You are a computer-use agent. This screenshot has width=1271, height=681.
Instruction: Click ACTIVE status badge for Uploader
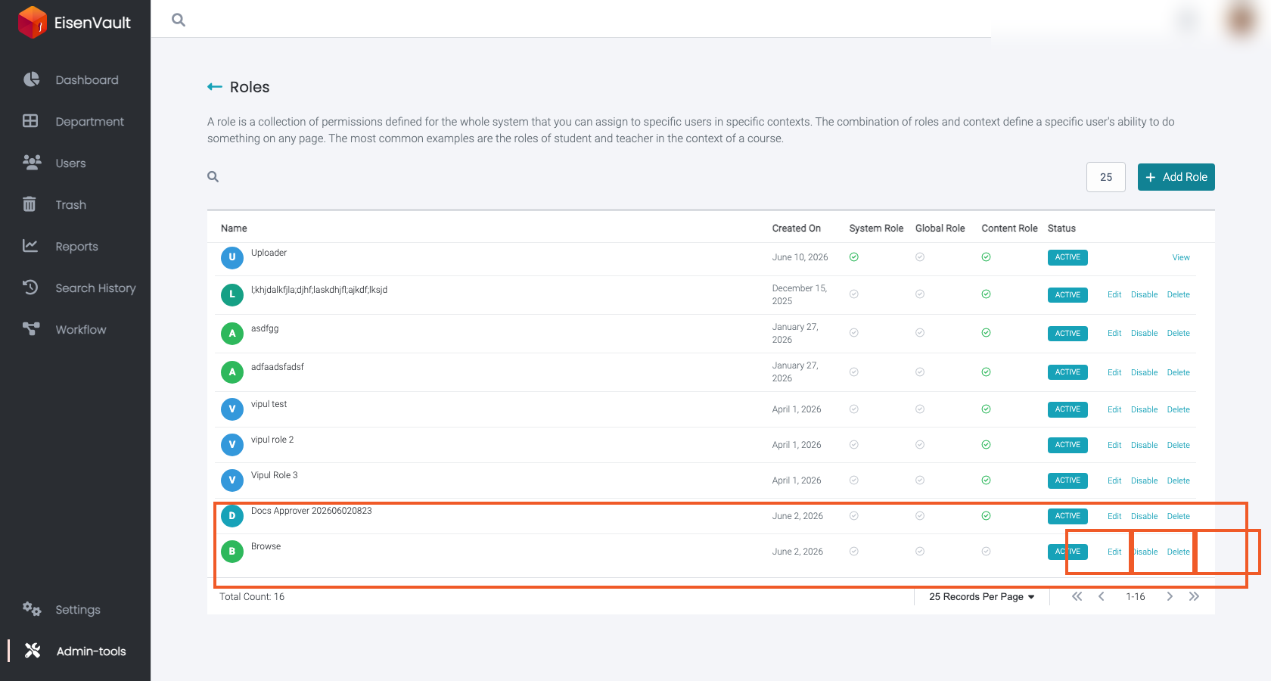point(1067,257)
